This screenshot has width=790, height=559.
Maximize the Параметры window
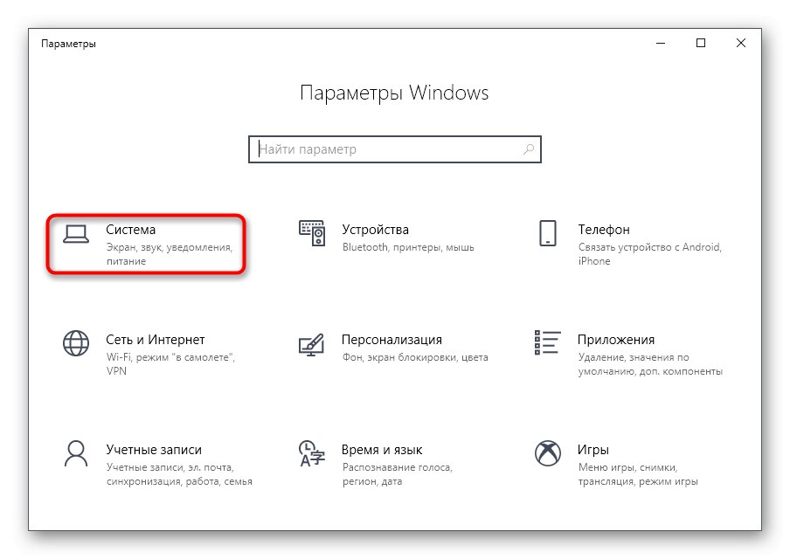pyautogui.click(x=700, y=44)
